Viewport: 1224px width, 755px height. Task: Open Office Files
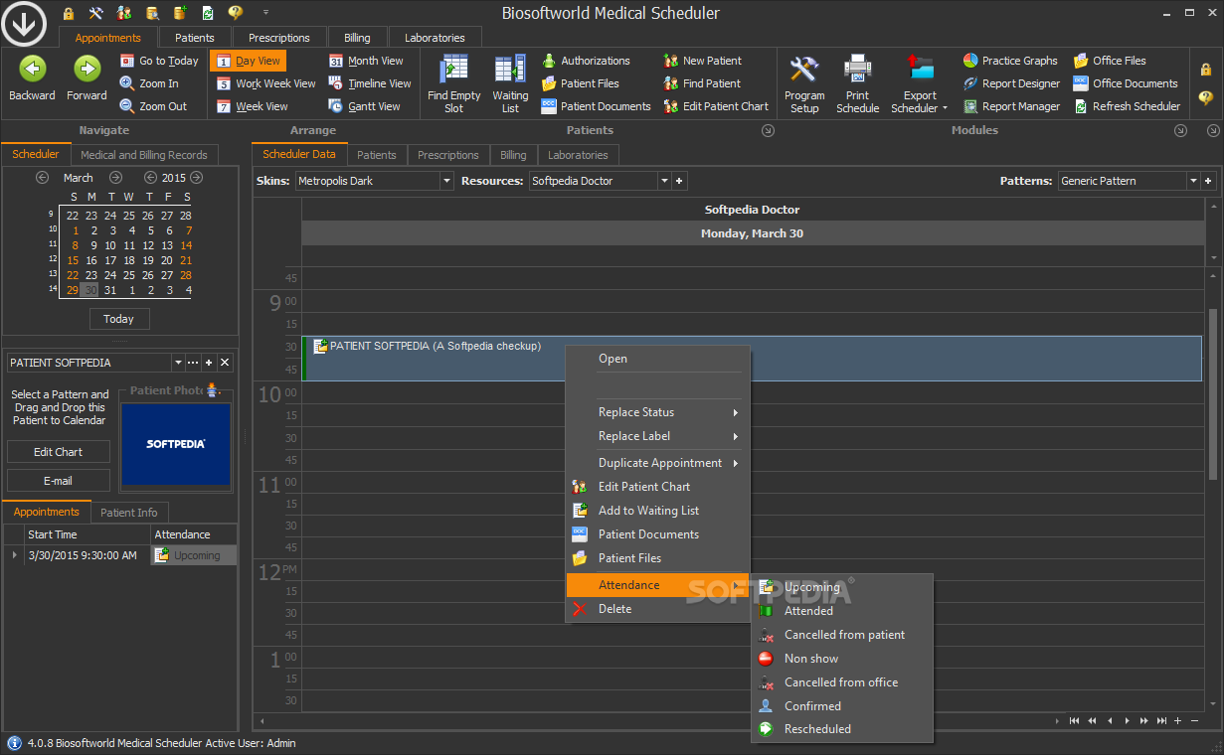coord(1110,61)
